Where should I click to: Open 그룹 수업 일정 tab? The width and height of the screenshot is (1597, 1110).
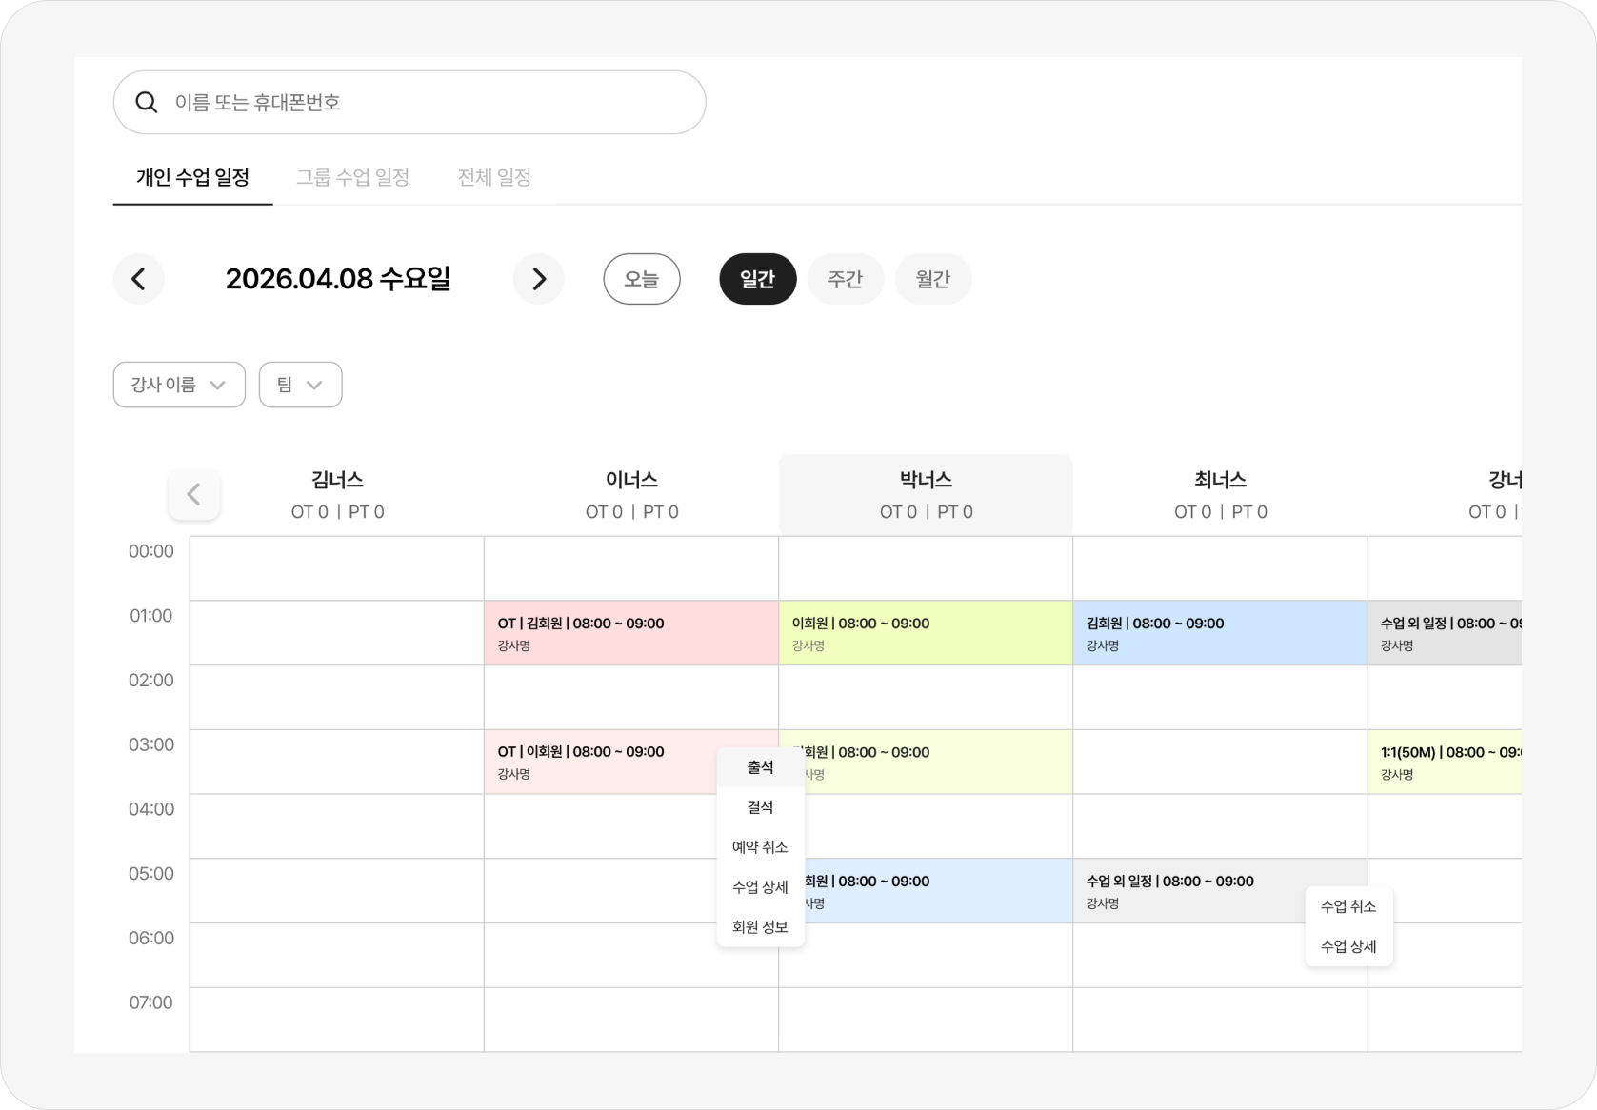pyautogui.click(x=352, y=178)
